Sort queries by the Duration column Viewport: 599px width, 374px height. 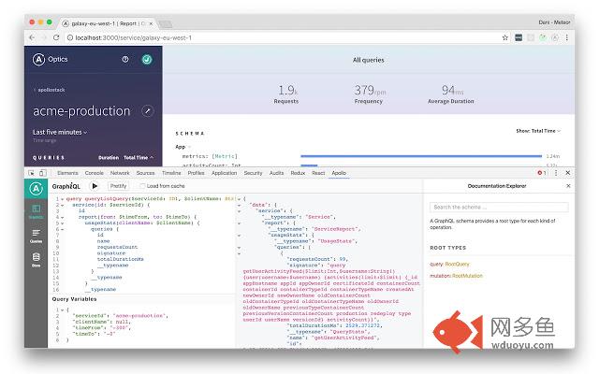pos(109,157)
